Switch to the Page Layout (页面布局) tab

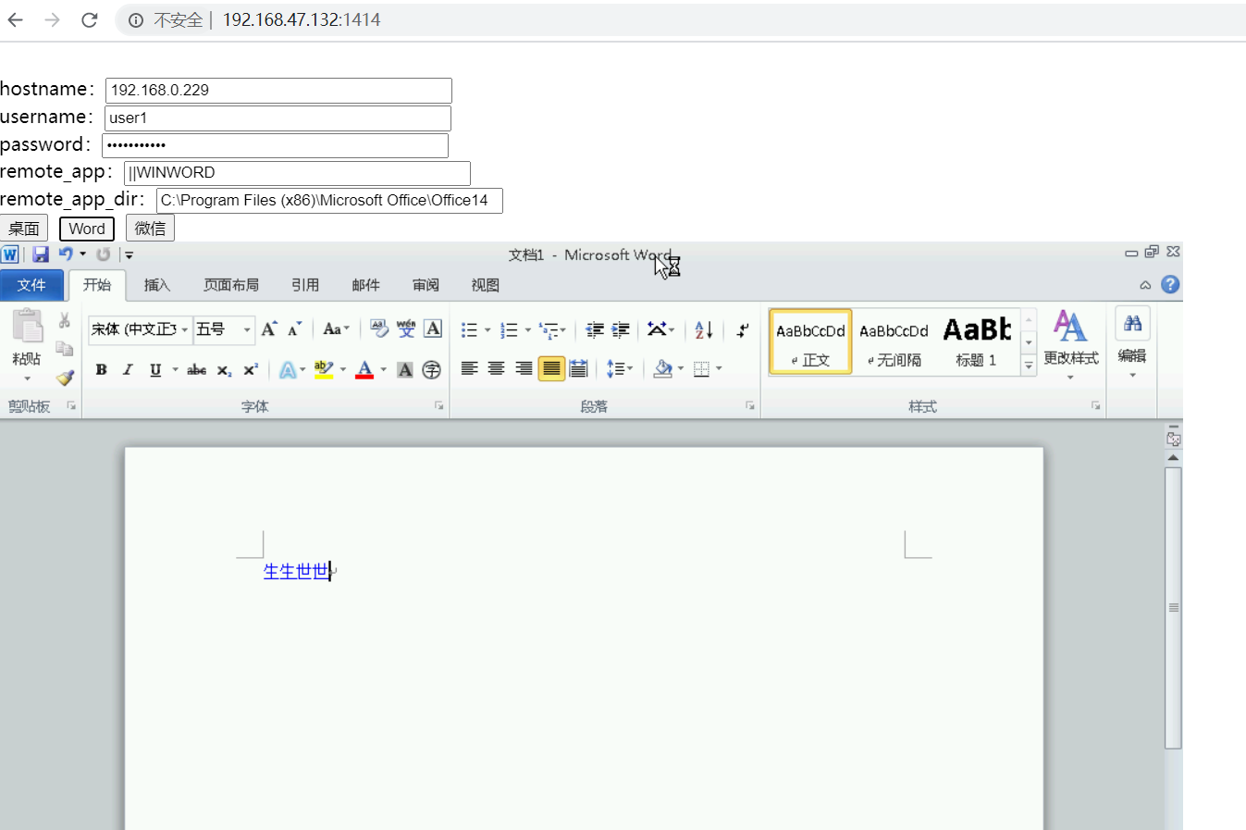231,285
